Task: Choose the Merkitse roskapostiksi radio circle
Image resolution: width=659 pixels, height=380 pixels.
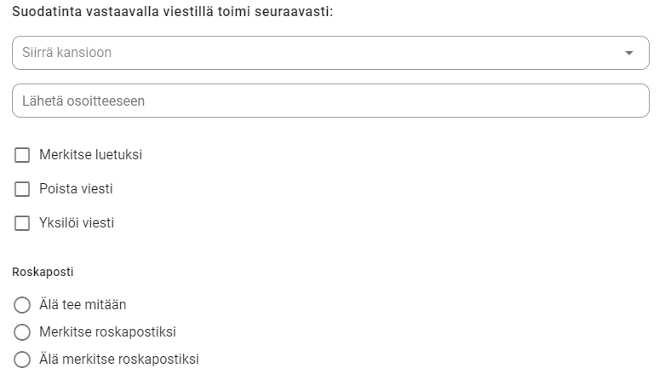Action: pyautogui.click(x=22, y=332)
